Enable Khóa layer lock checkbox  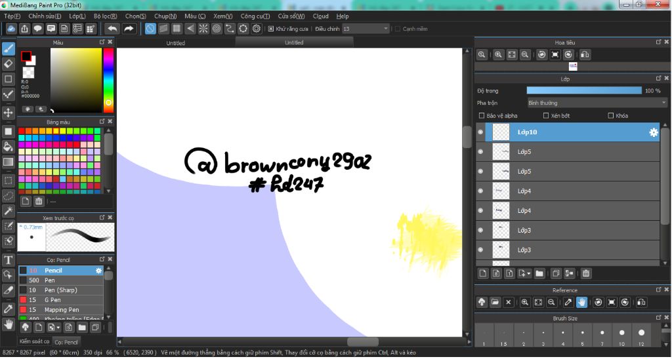(611, 115)
